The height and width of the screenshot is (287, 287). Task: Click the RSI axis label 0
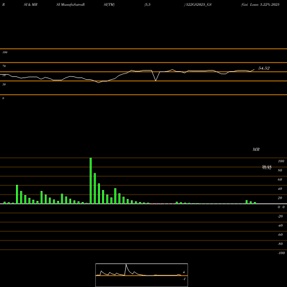pos(3,98)
